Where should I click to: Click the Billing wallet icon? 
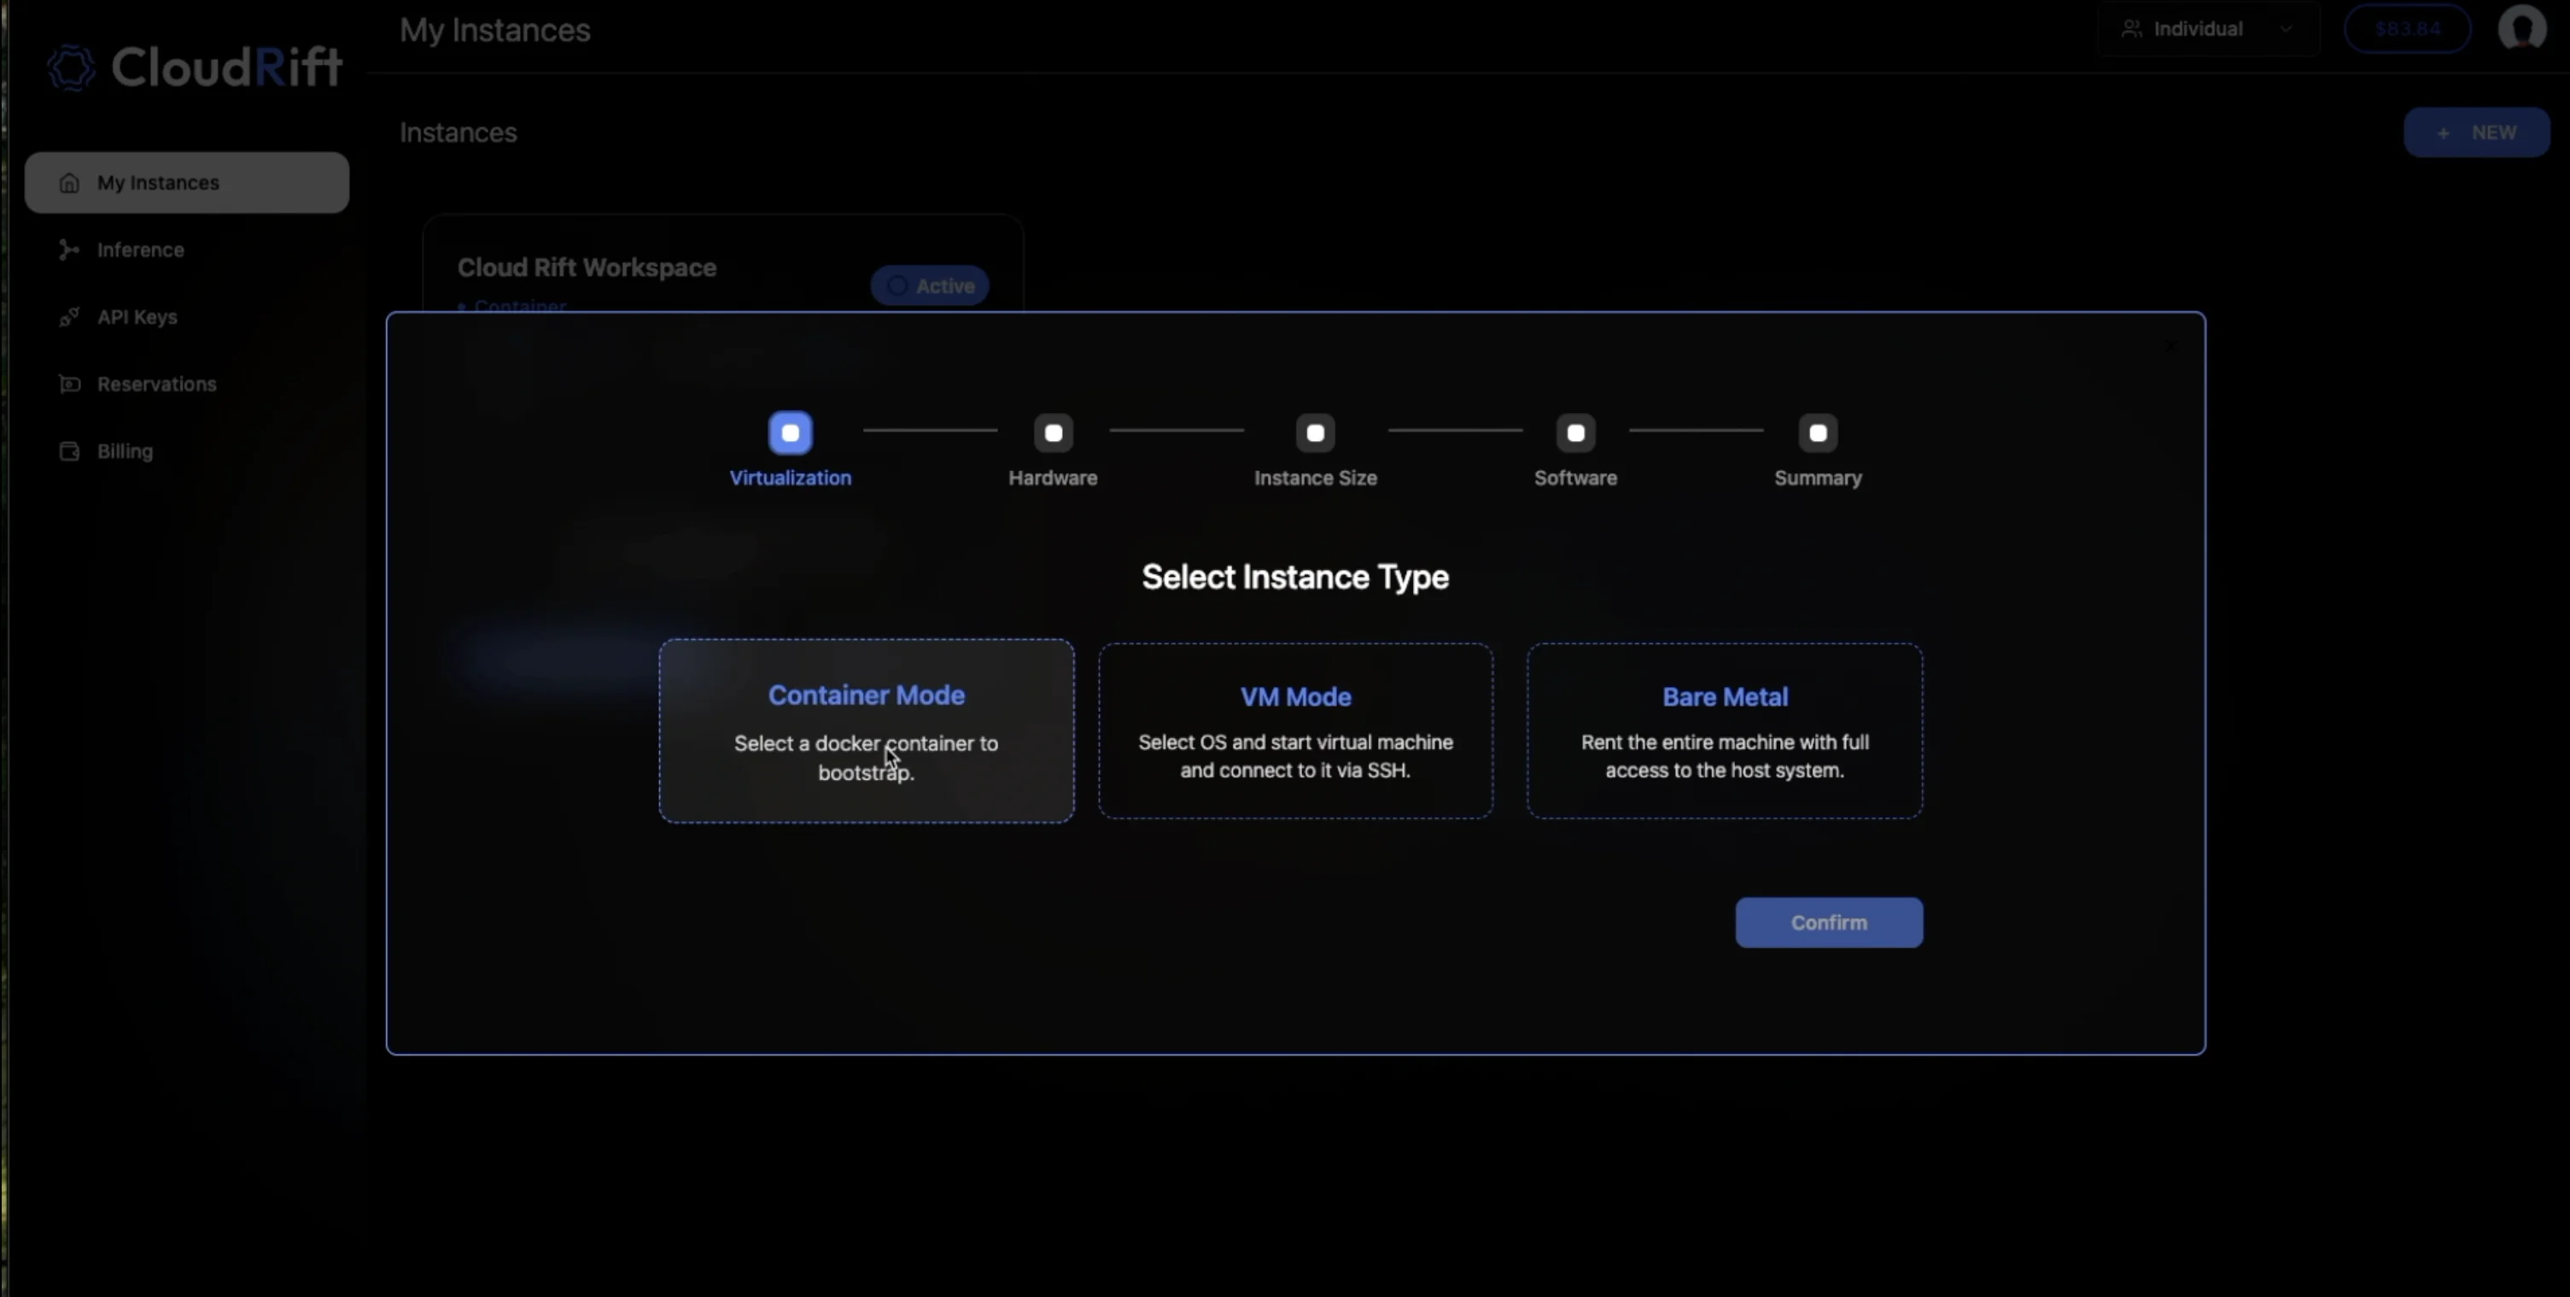tap(69, 451)
